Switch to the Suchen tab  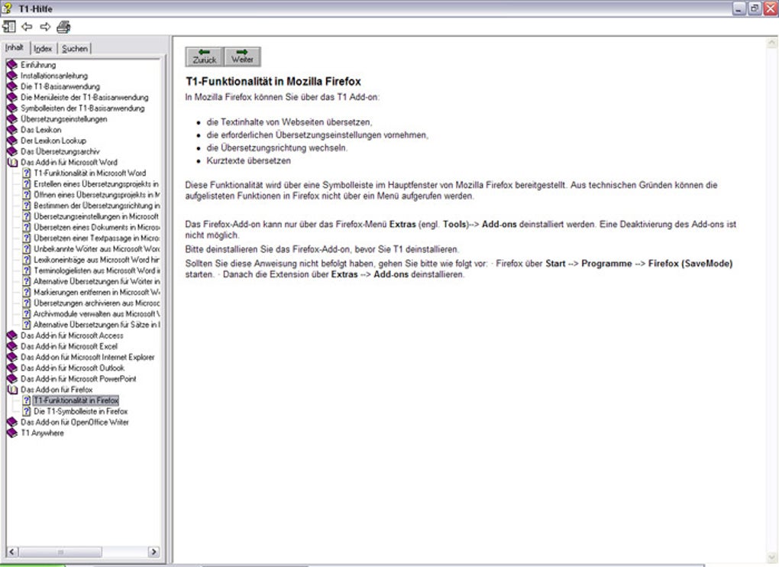[75, 48]
